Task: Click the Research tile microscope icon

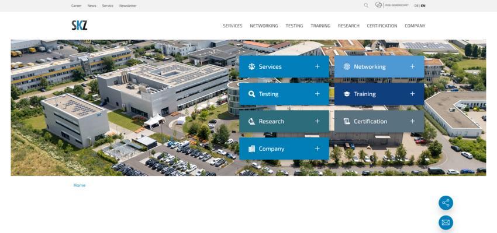Action: (x=251, y=121)
